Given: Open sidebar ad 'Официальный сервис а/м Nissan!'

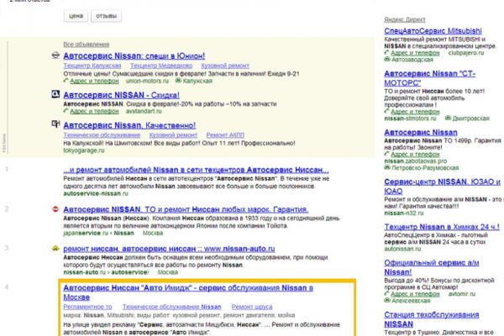Looking at the screenshot, I should coord(432,267).
